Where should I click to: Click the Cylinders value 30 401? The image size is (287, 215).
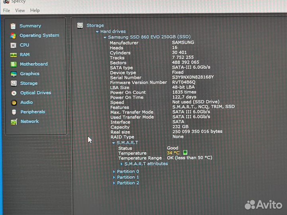pos(179,53)
